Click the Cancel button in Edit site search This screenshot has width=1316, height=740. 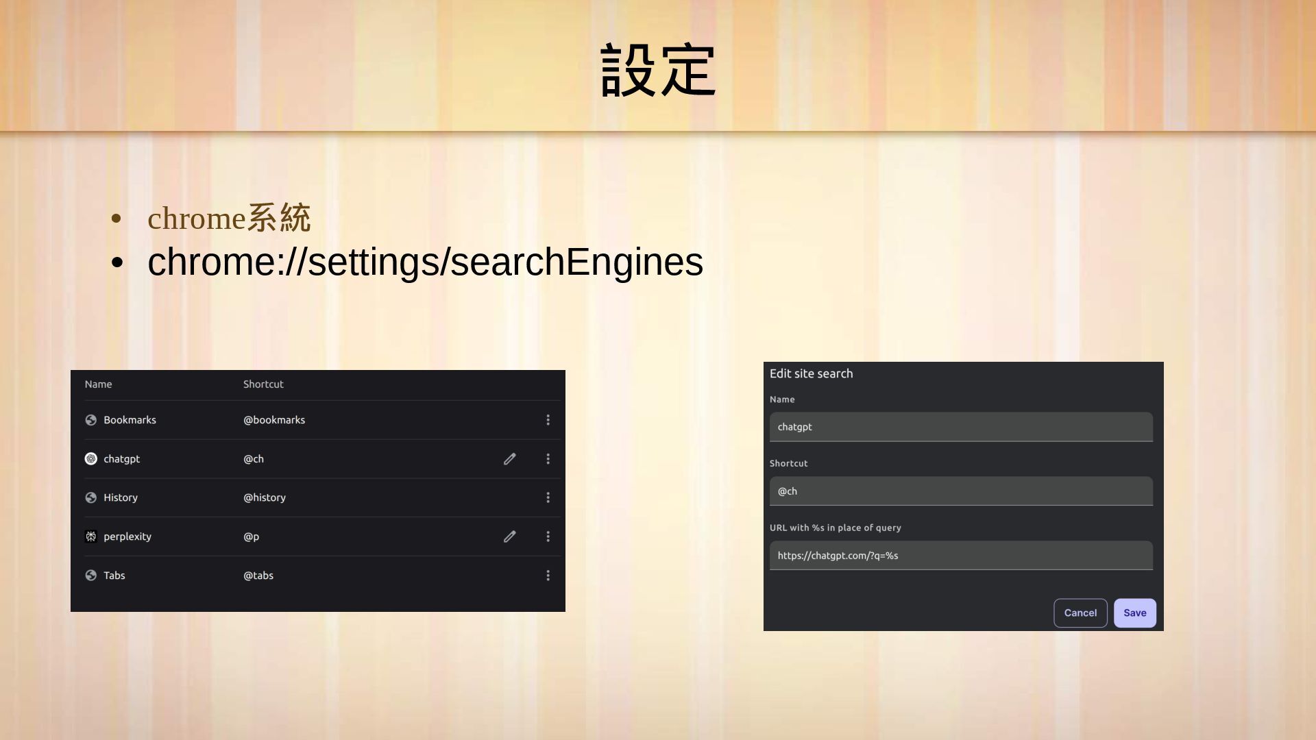click(x=1080, y=613)
